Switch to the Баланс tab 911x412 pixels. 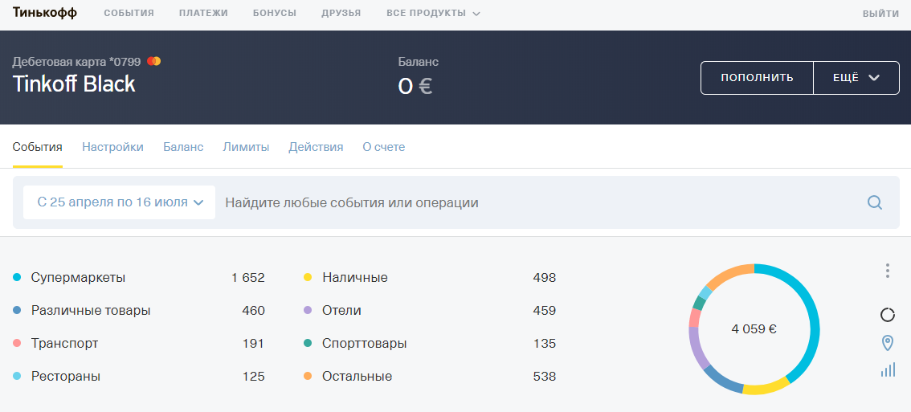[183, 148]
